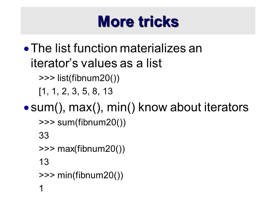Click the number '8' in the list output
Screen dimensions: 276x207
95,91
